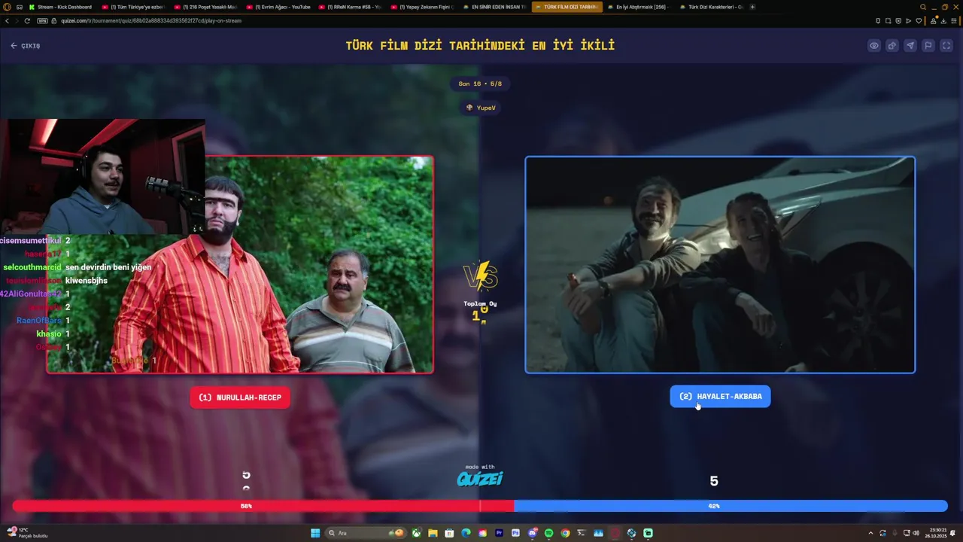Vote for (2) HAYALET-AKBABA button
The height and width of the screenshot is (542, 963).
point(720,397)
